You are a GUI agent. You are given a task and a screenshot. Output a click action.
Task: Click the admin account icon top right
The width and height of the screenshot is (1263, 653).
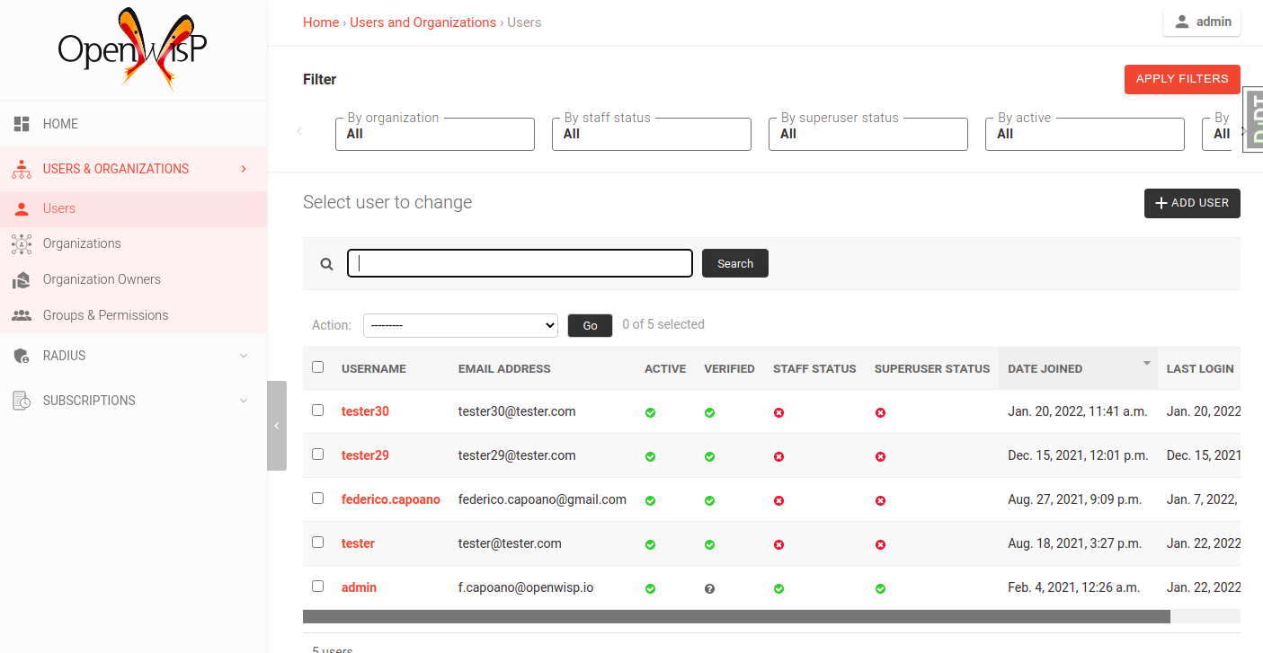point(1181,22)
